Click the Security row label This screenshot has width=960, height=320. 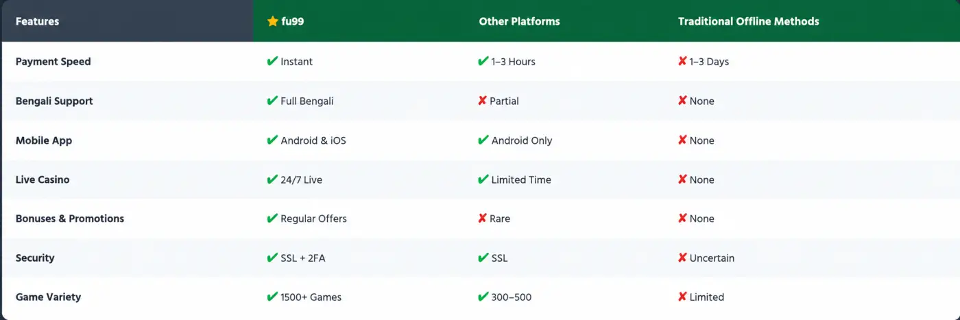[x=35, y=258]
